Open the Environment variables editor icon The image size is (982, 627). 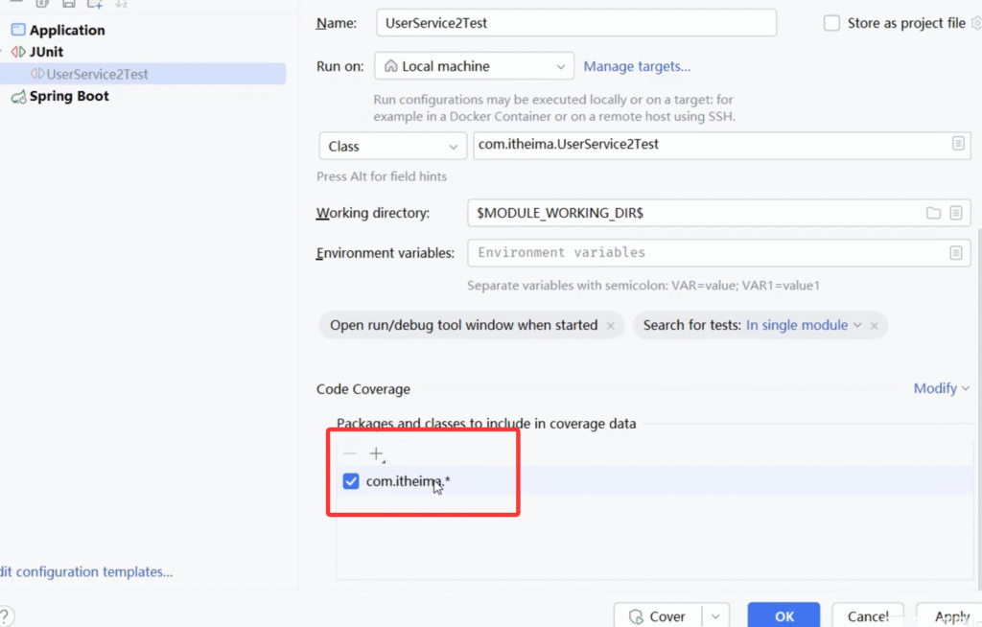pyautogui.click(x=956, y=253)
